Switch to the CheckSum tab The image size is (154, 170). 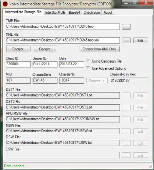[x=92, y=12]
